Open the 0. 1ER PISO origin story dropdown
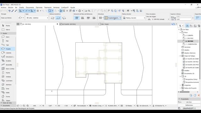Screen dimensions: 201x113 (x=158, y=19)
